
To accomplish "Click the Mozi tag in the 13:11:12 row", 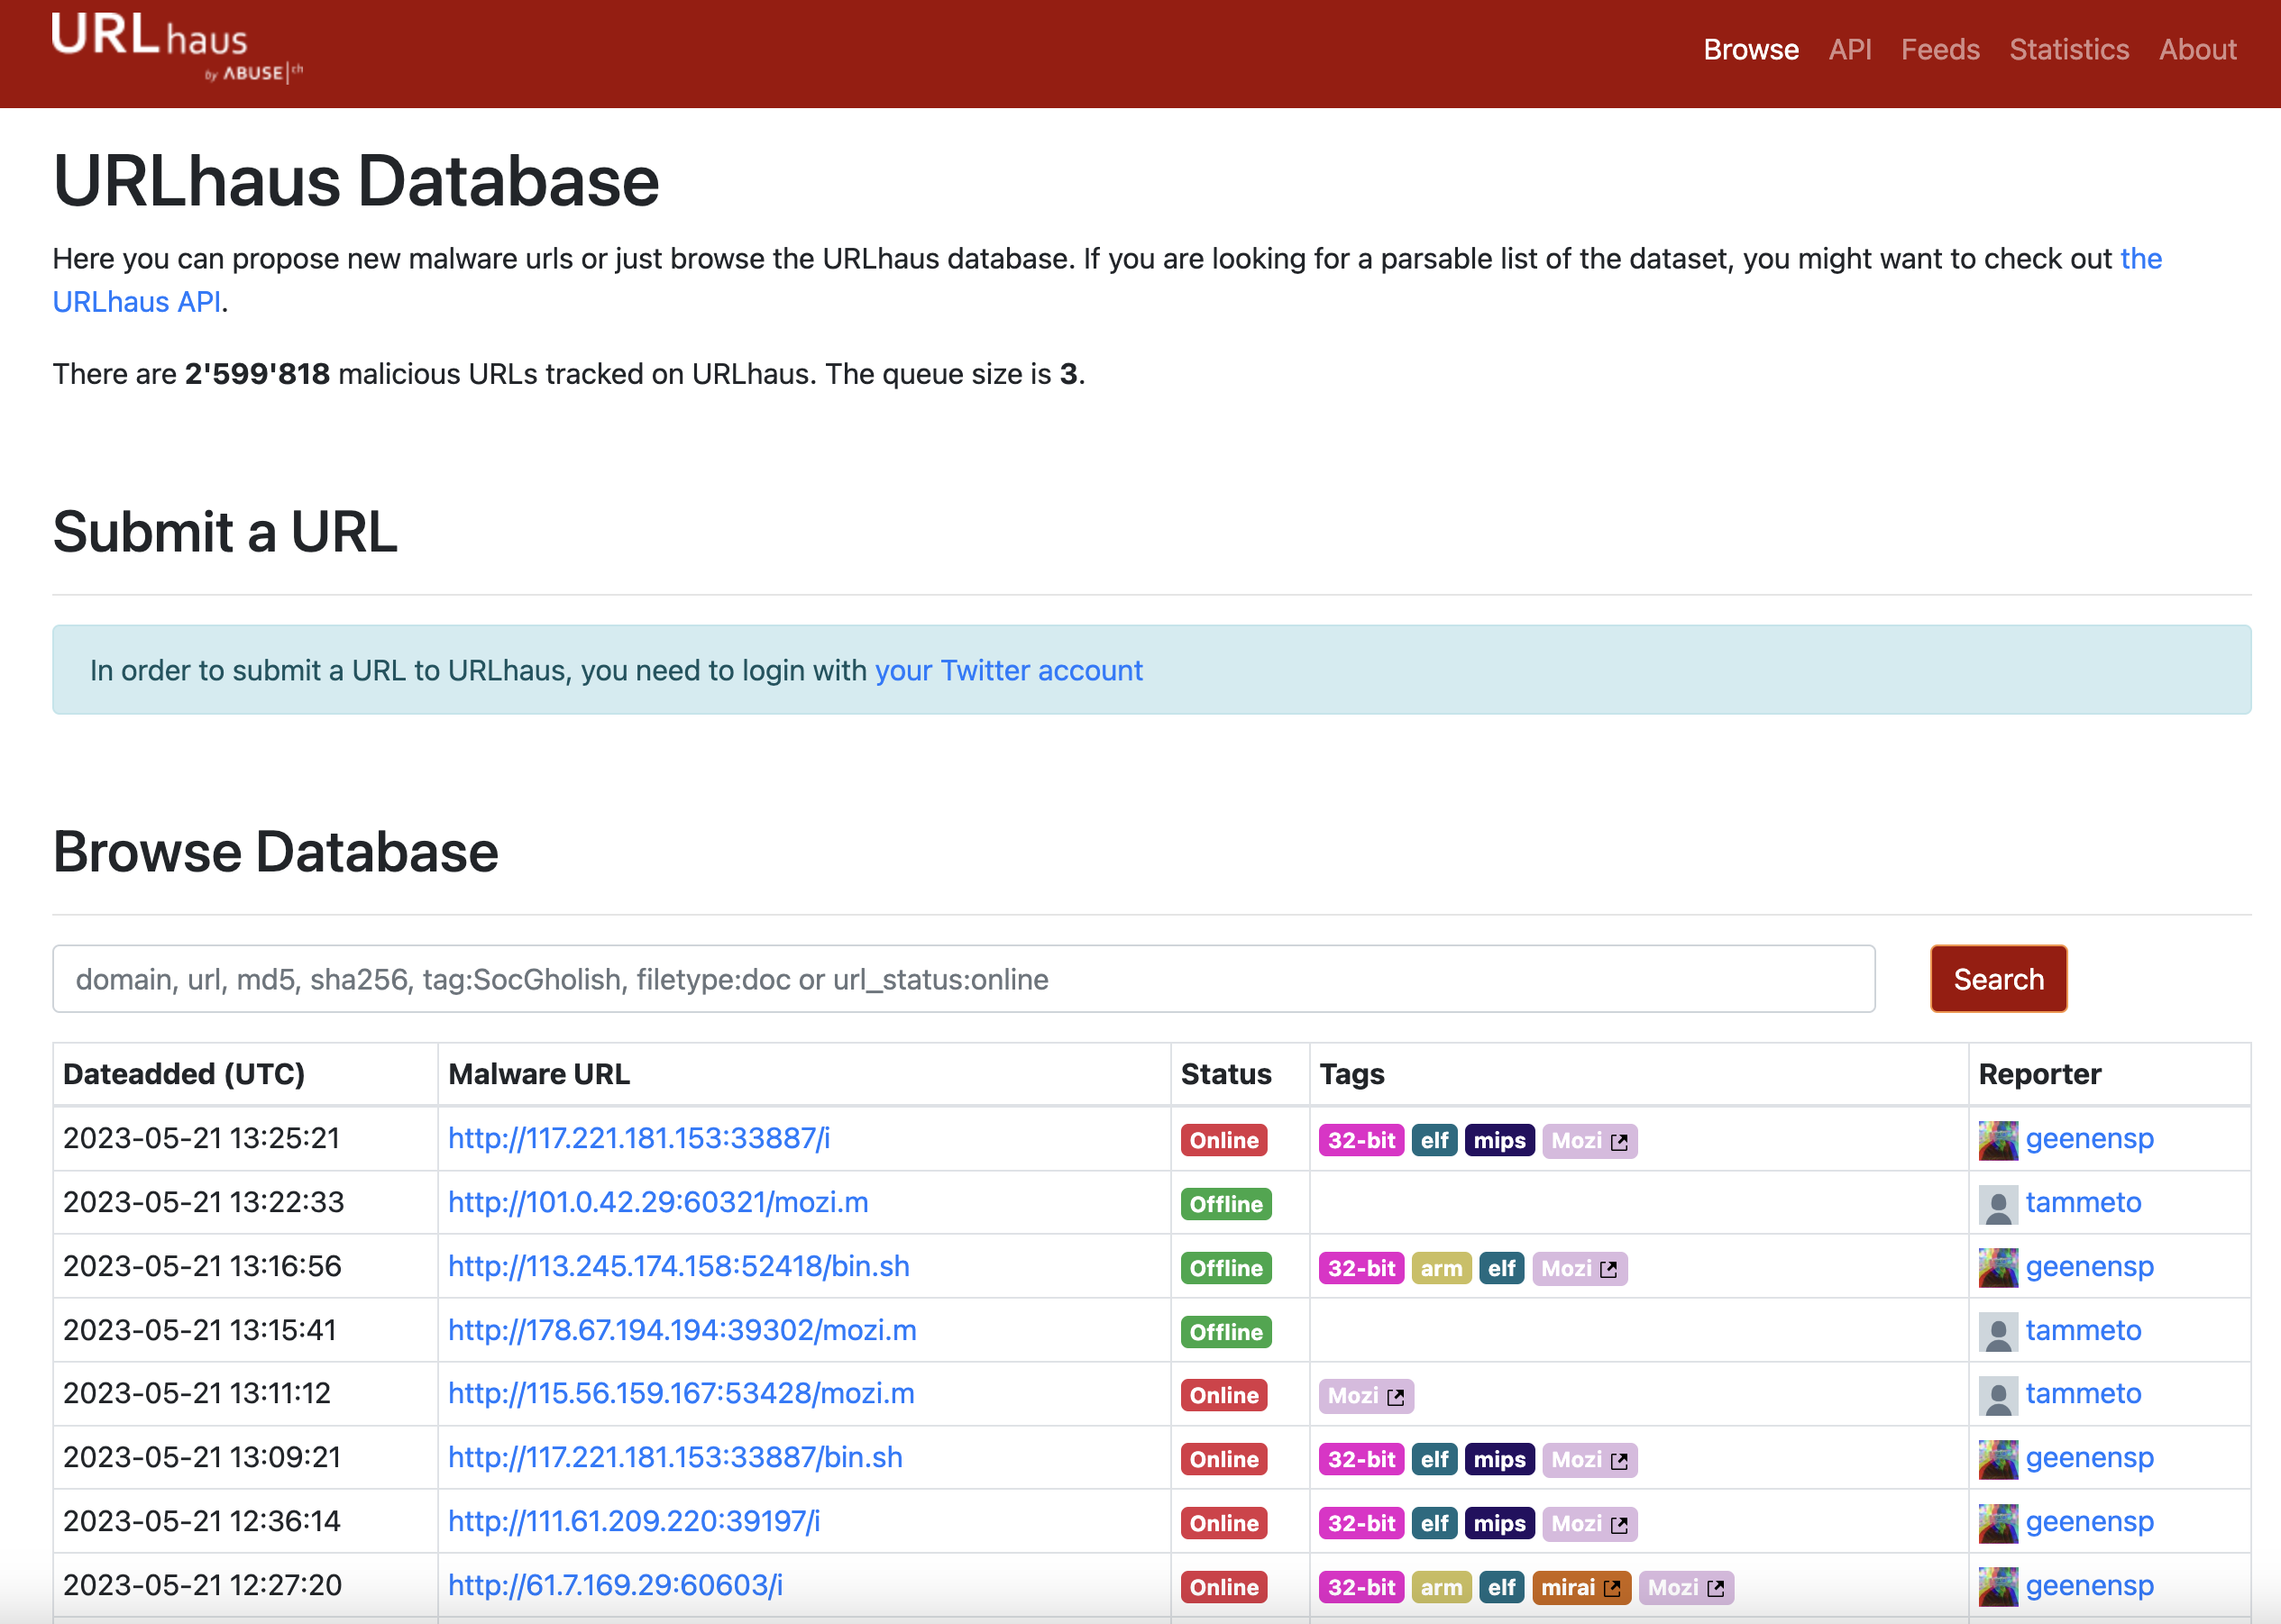I will click(1367, 1396).
